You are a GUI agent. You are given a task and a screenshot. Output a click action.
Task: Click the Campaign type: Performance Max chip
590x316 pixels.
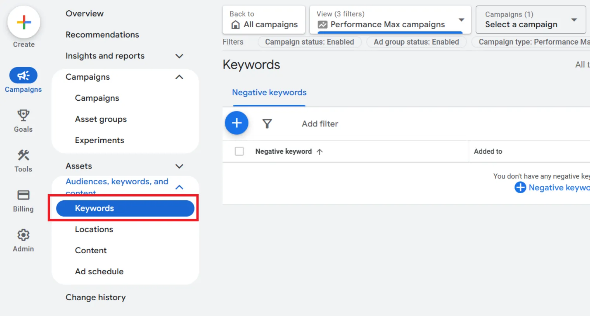point(531,42)
